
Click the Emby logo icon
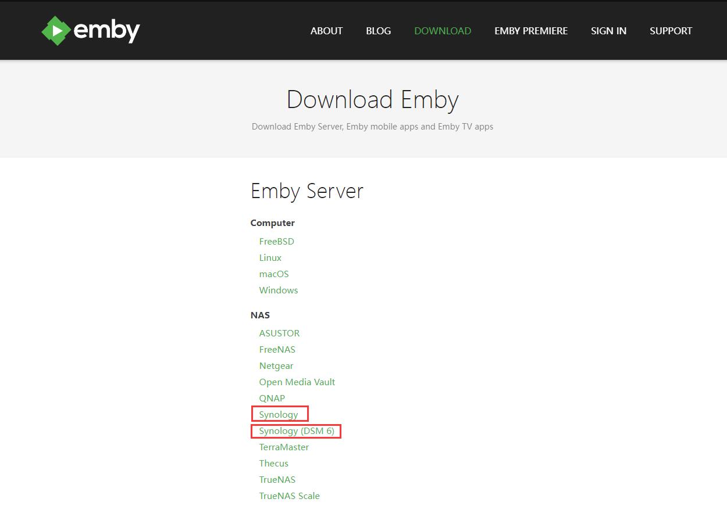pos(55,30)
